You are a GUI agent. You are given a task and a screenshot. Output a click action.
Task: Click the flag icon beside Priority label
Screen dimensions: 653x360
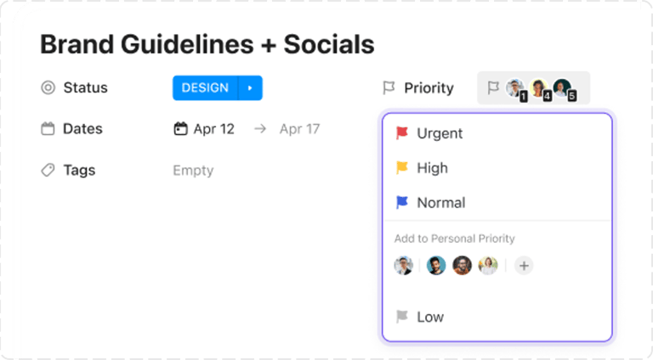[x=389, y=87]
